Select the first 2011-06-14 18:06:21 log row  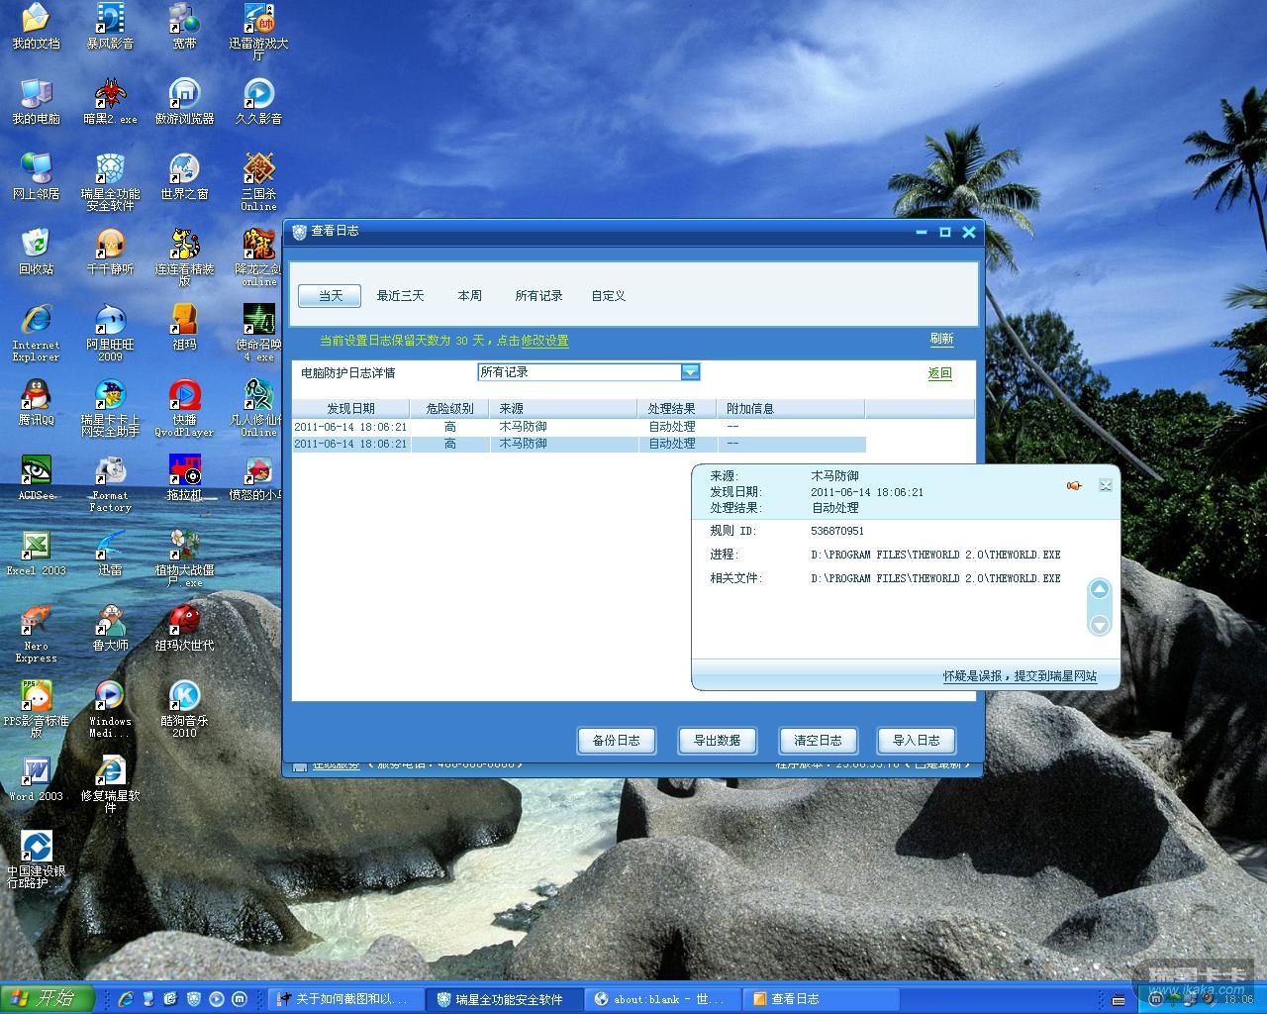pyautogui.click(x=579, y=427)
